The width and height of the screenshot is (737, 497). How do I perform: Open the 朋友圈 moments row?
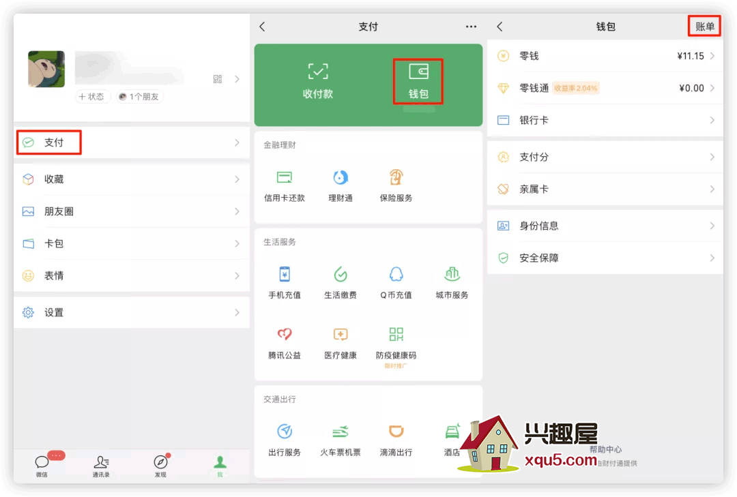pos(132,211)
